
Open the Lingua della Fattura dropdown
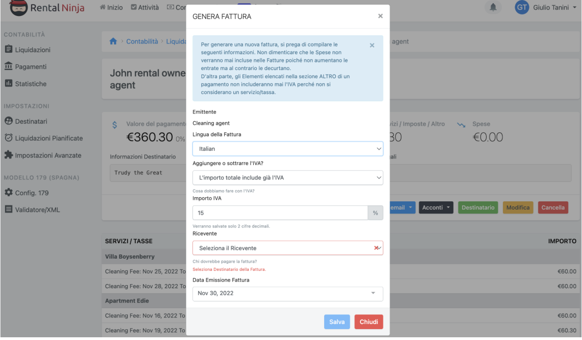click(287, 149)
